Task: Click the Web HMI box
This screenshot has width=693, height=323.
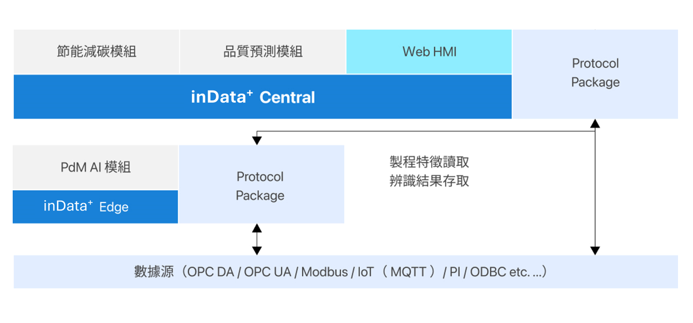Action: (x=429, y=52)
